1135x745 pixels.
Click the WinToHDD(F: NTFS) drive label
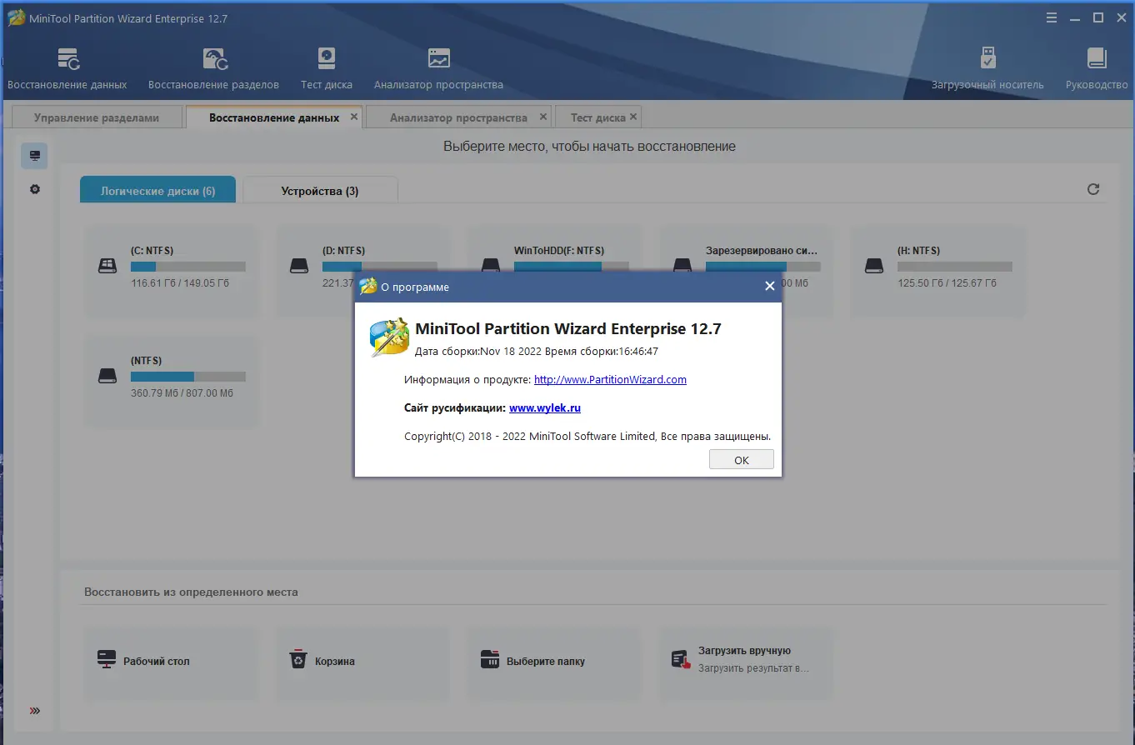(559, 250)
